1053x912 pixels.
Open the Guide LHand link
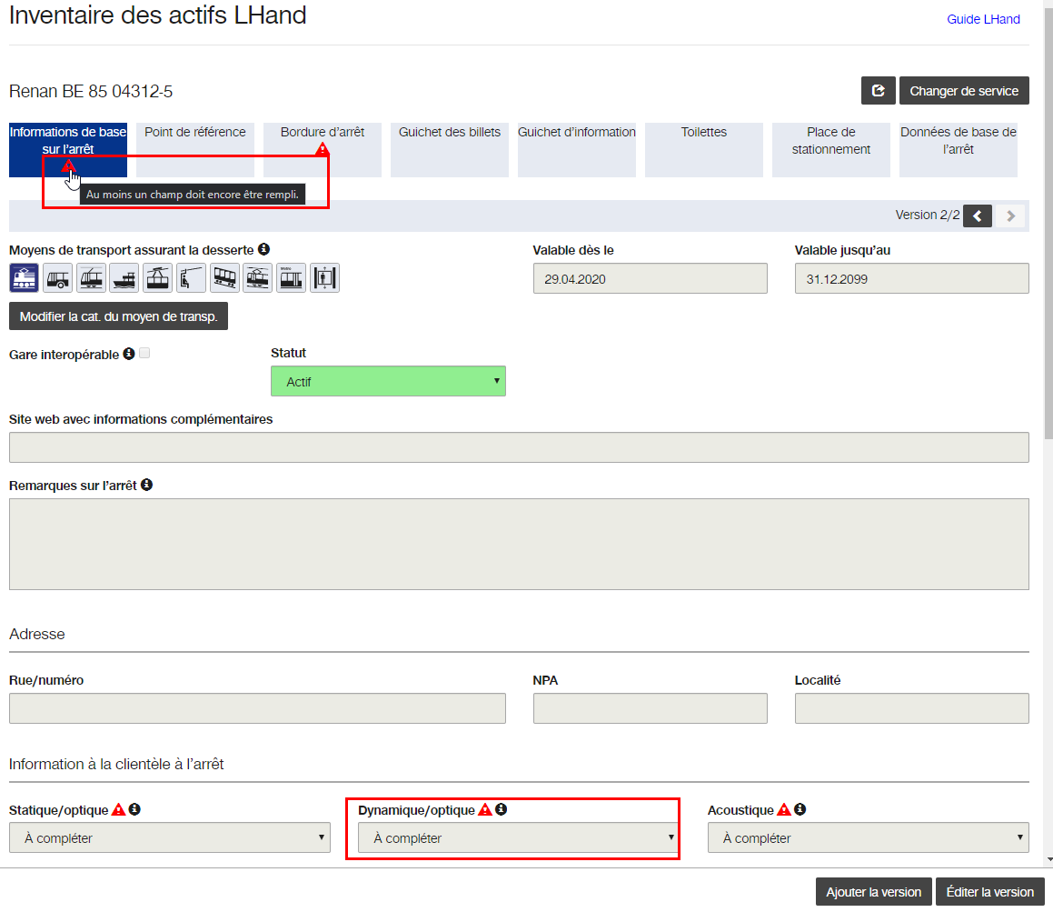click(983, 19)
